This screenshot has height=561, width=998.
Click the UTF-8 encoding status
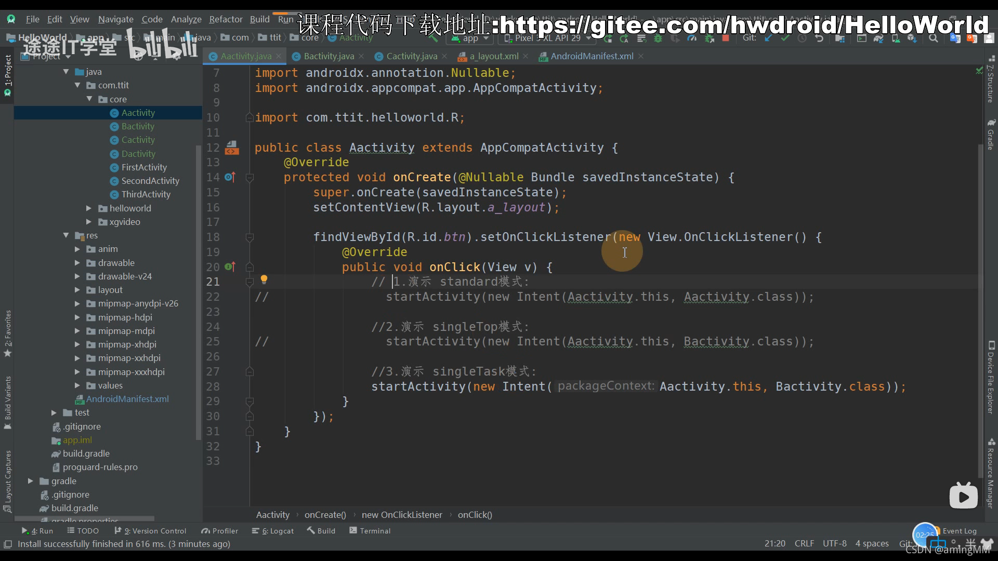point(834,543)
